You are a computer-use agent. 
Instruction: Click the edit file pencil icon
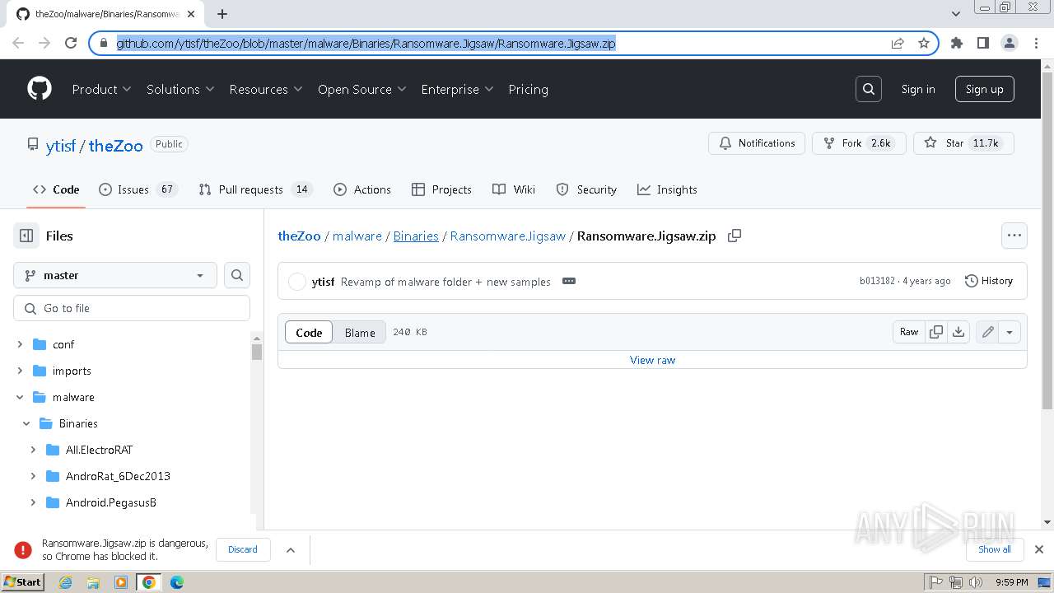coord(987,332)
